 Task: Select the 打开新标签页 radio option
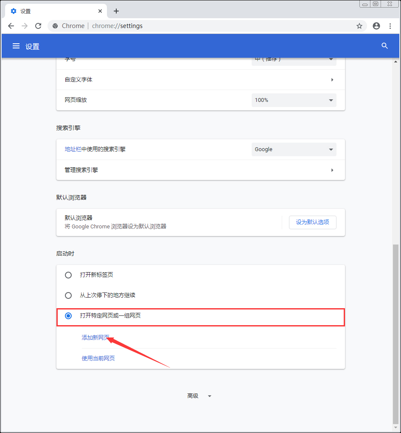click(68, 275)
